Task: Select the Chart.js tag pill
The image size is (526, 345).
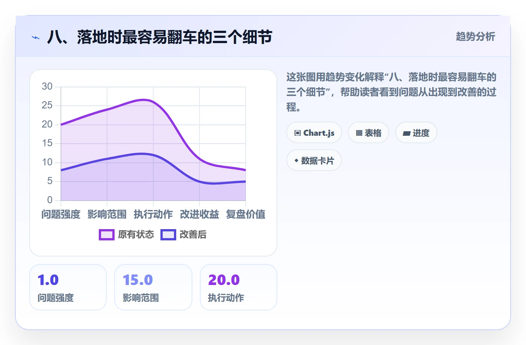Action: click(314, 133)
